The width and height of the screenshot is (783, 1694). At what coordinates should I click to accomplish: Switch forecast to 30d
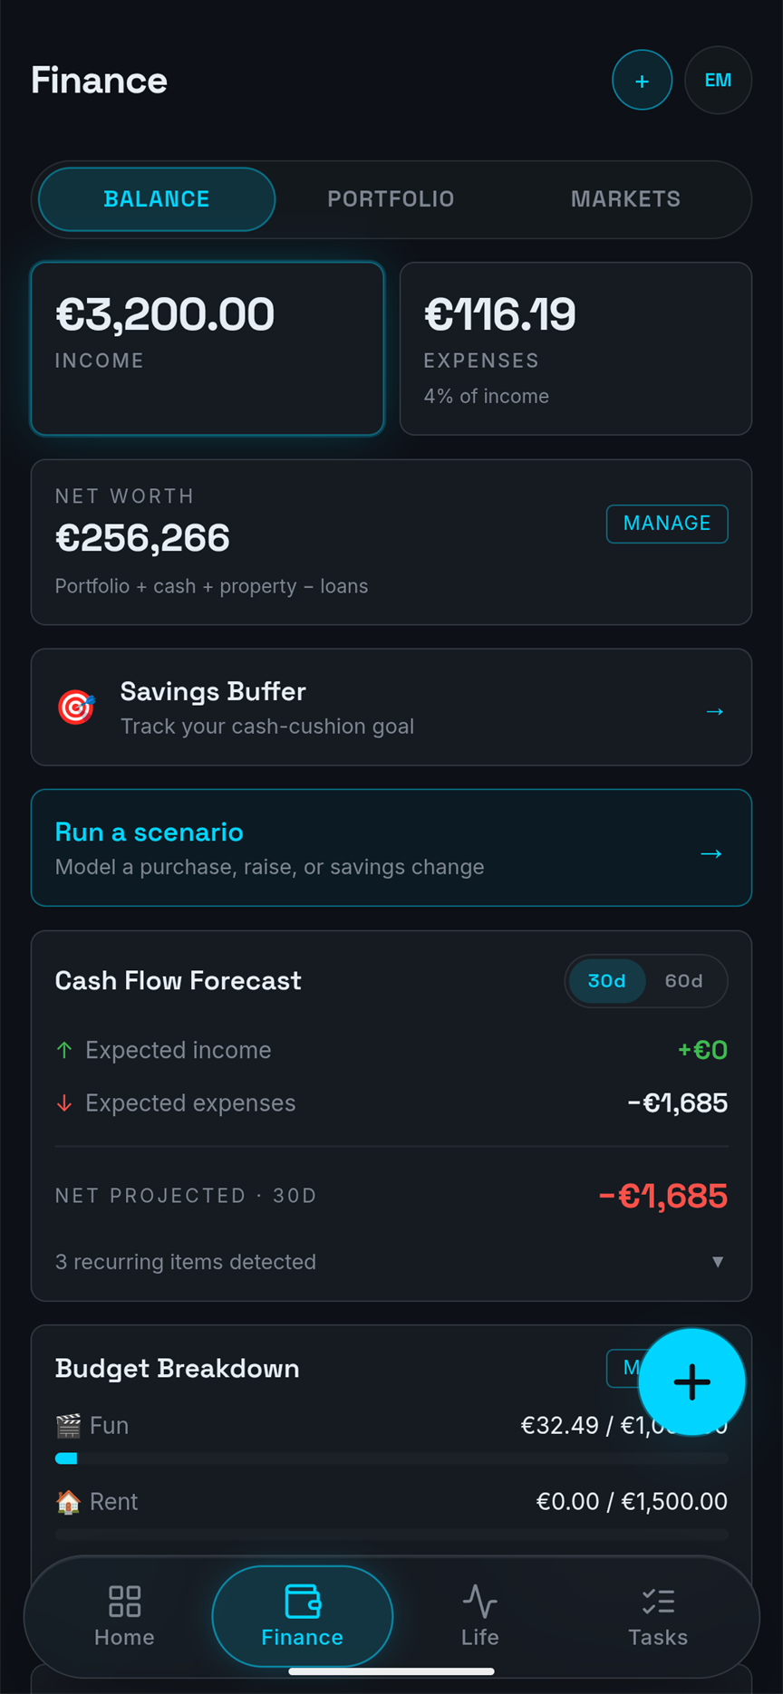pos(606,981)
